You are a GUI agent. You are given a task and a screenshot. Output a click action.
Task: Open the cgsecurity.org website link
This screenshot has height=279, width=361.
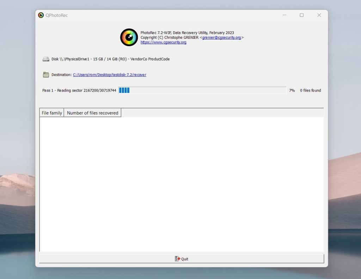[163, 42]
